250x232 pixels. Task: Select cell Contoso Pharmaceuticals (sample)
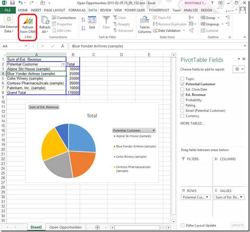36,83
